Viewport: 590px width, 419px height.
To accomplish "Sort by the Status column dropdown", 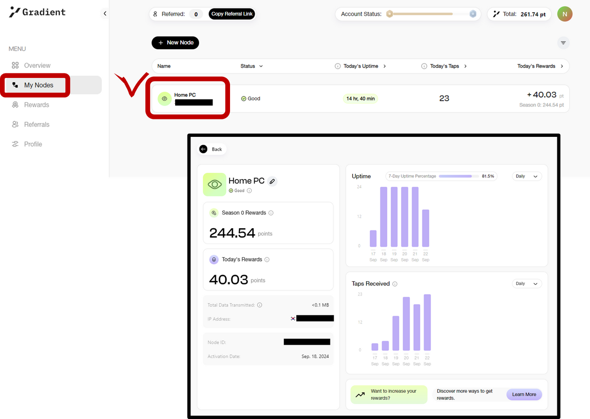I will 252,66.
